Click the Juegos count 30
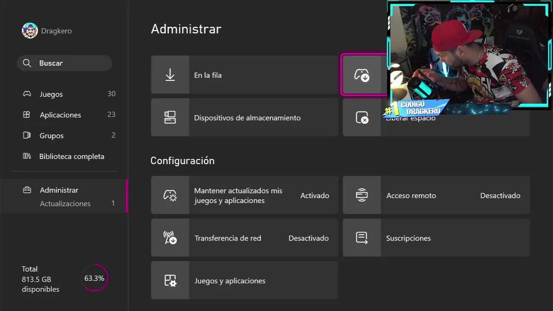The image size is (553, 311). click(x=111, y=94)
